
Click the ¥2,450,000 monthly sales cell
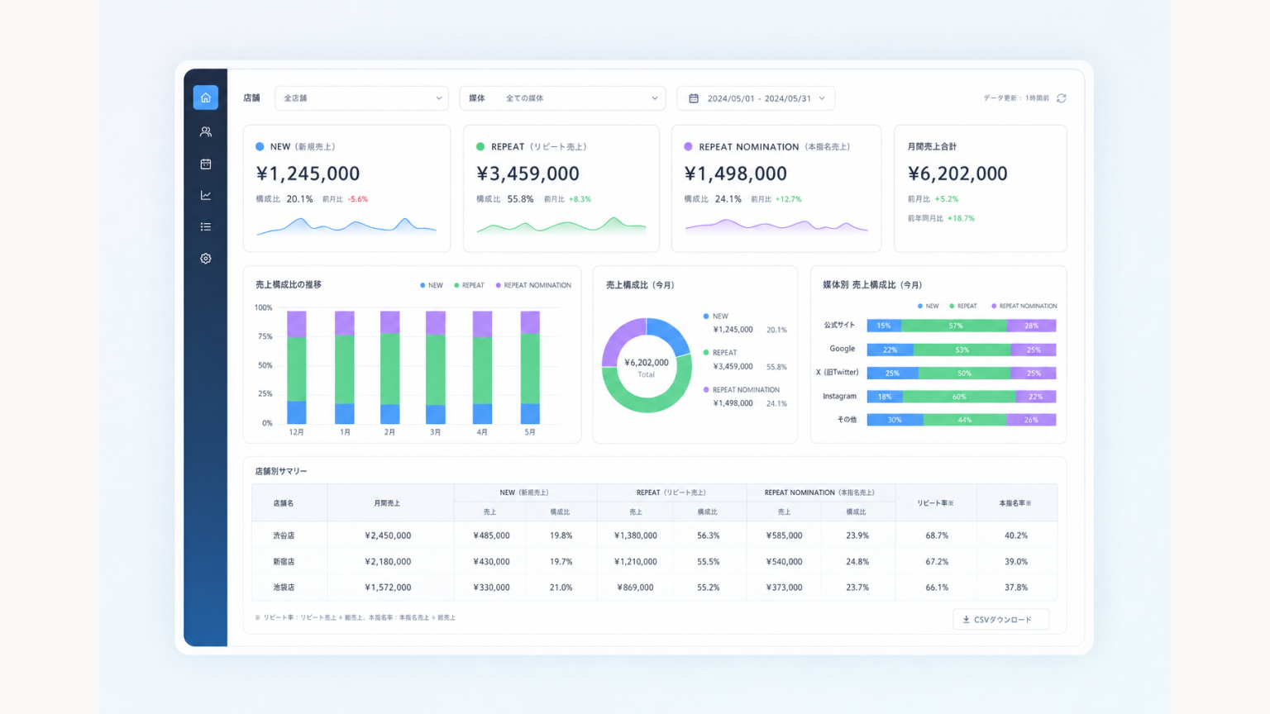[x=388, y=535]
